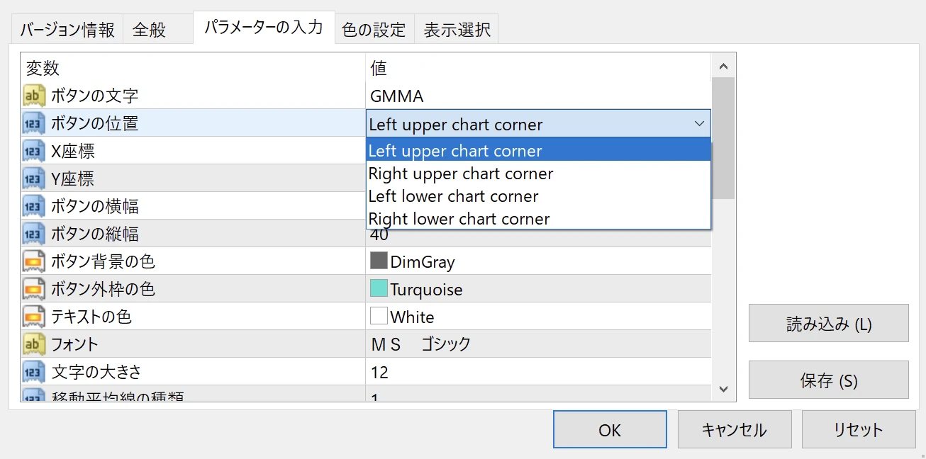Click the DimGray color swatch
This screenshot has height=459, width=926.
click(x=379, y=261)
